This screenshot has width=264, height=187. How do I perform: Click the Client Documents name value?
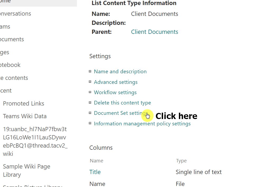tap(154, 14)
